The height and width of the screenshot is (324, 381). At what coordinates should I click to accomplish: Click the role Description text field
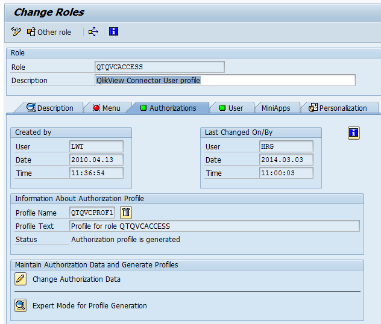coord(224,80)
